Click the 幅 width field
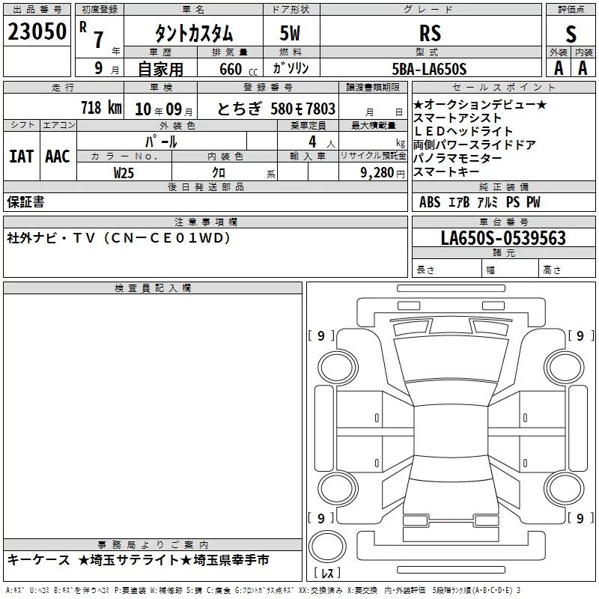The width and height of the screenshot is (599, 599). tap(511, 270)
